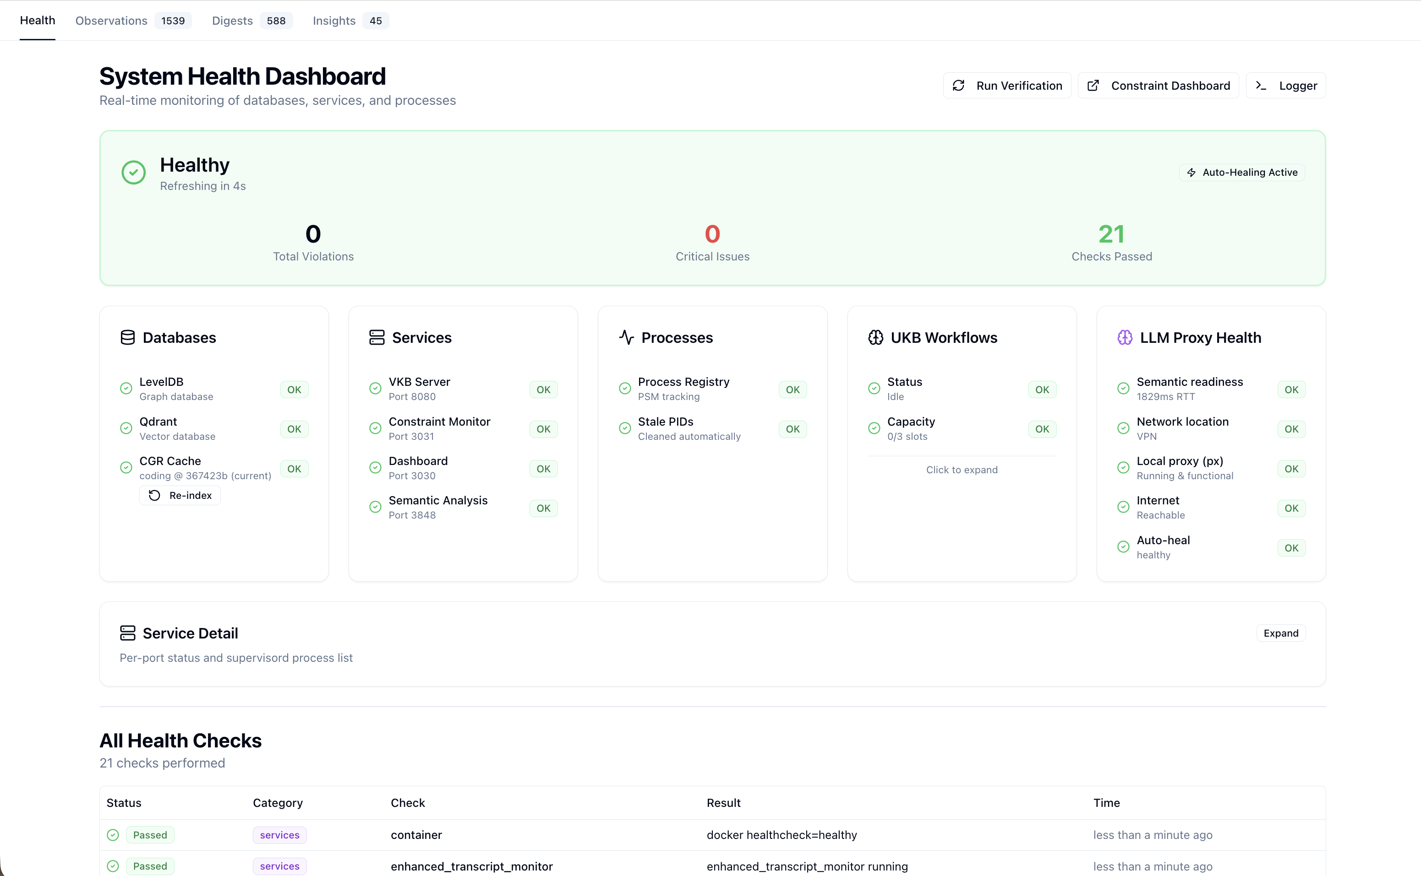Screen dimensions: 1421x876
Task: Click the 'Refreshing in 4s' text
Action: point(203,186)
